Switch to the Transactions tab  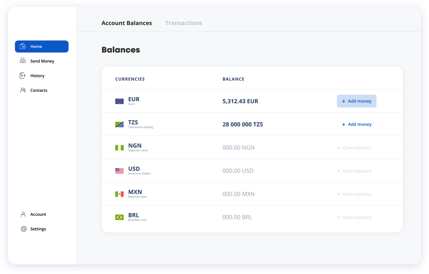tap(183, 23)
